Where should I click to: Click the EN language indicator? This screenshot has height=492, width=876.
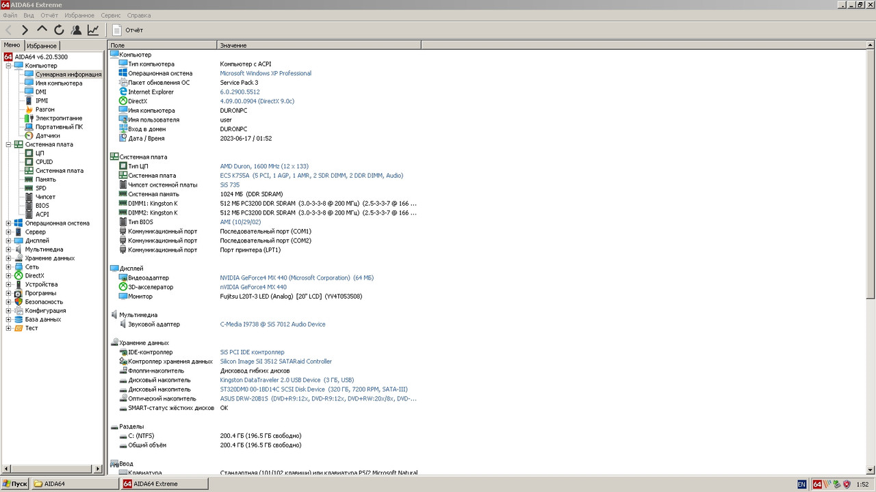[801, 484]
